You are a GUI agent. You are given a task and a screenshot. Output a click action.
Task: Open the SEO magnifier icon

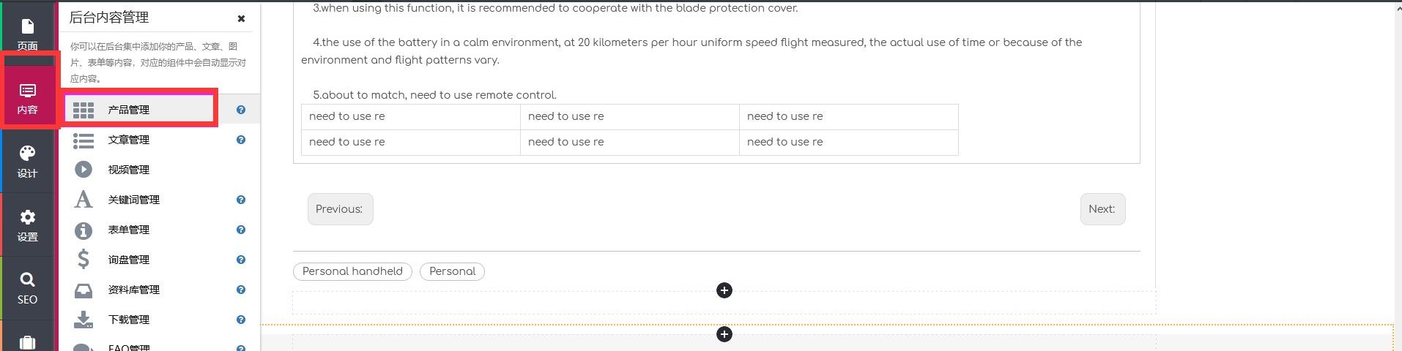27,288
